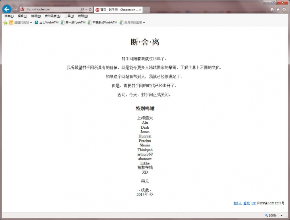Open a new blank tab
Image resolution: width=290 pixels, height=220 pixels.
pos(146,10)
